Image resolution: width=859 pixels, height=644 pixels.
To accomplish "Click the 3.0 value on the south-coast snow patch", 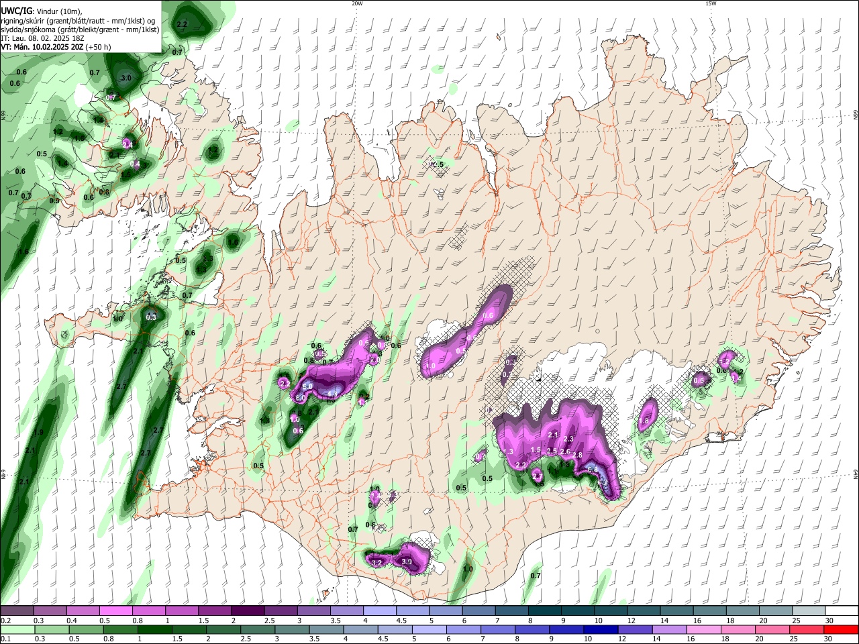I will tap(406, 561).
